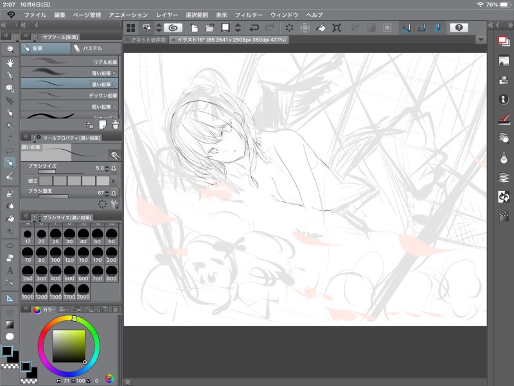
Task: Undo the last action
Action: (x=254, y=28)
